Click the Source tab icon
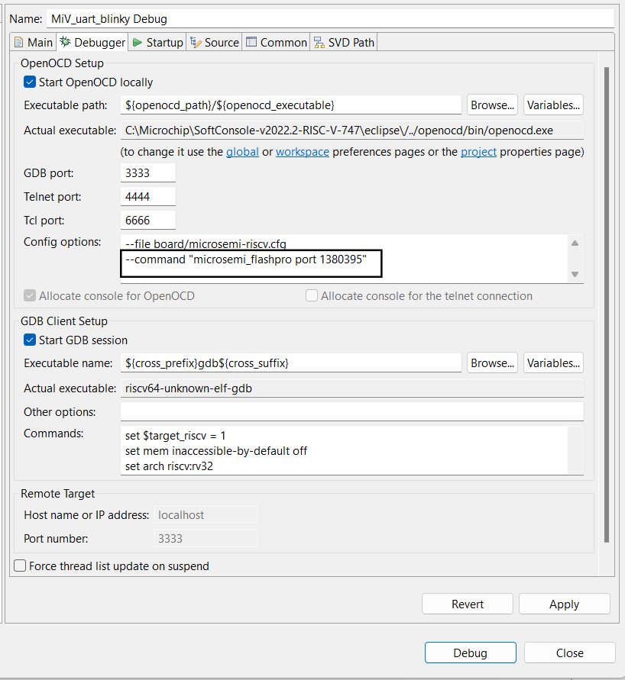This screenshot has width=625, height=680. [196, 43]
